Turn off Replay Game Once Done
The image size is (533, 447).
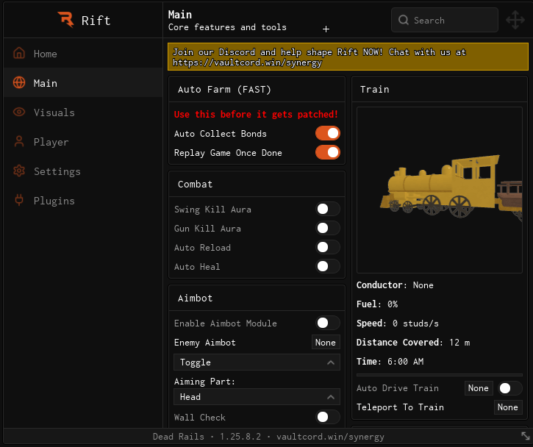(x=328, y=152)
